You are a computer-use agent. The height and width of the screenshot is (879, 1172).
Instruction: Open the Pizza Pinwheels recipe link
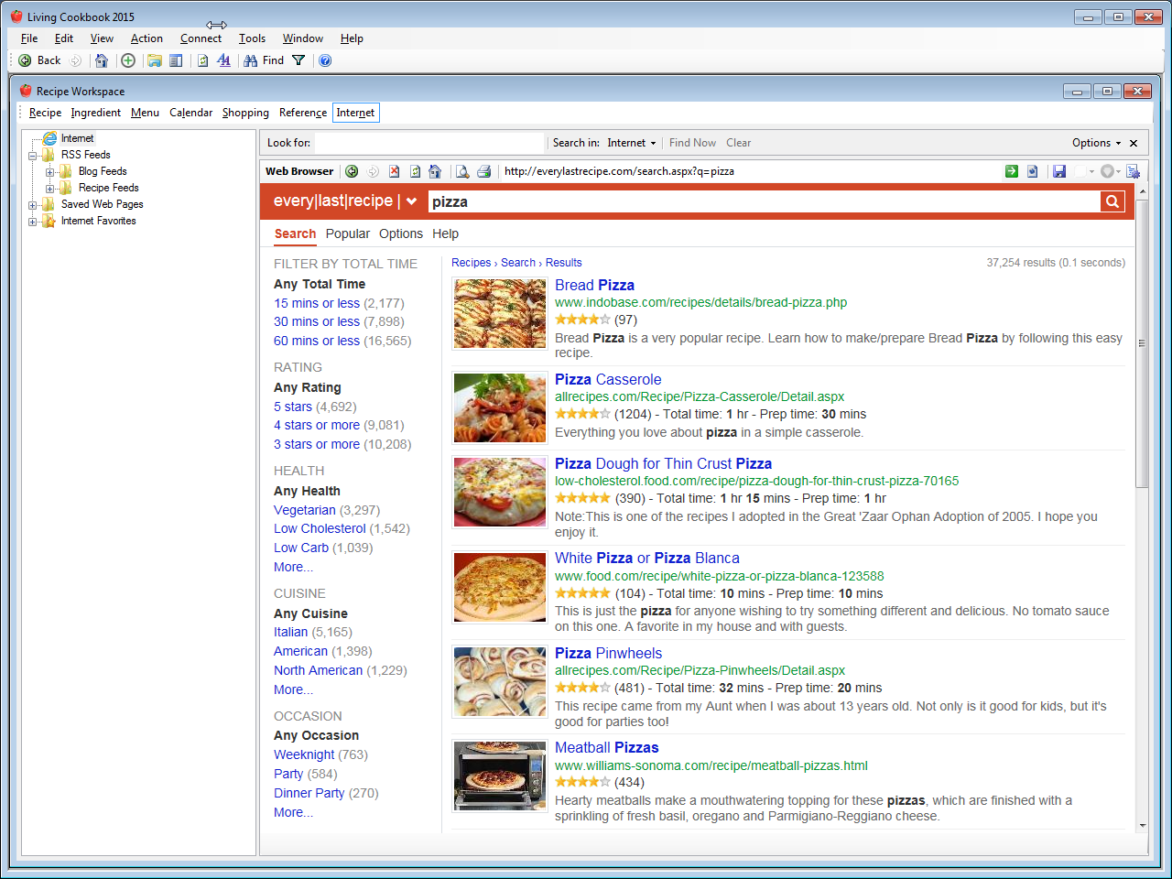click(608, 653)
